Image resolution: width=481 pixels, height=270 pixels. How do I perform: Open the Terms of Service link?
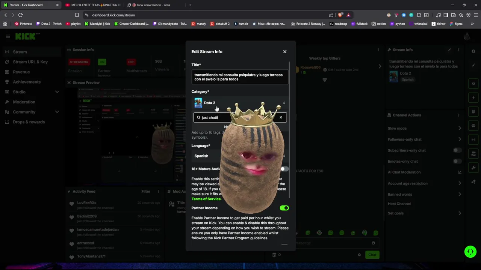[x=206, y=199]
